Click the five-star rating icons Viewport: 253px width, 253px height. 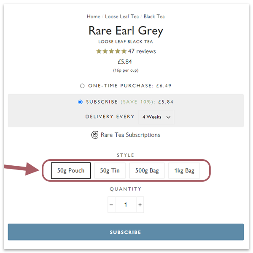(x=111, y=51)
